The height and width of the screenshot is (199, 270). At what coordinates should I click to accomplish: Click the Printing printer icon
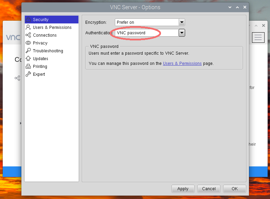[28, 66]
